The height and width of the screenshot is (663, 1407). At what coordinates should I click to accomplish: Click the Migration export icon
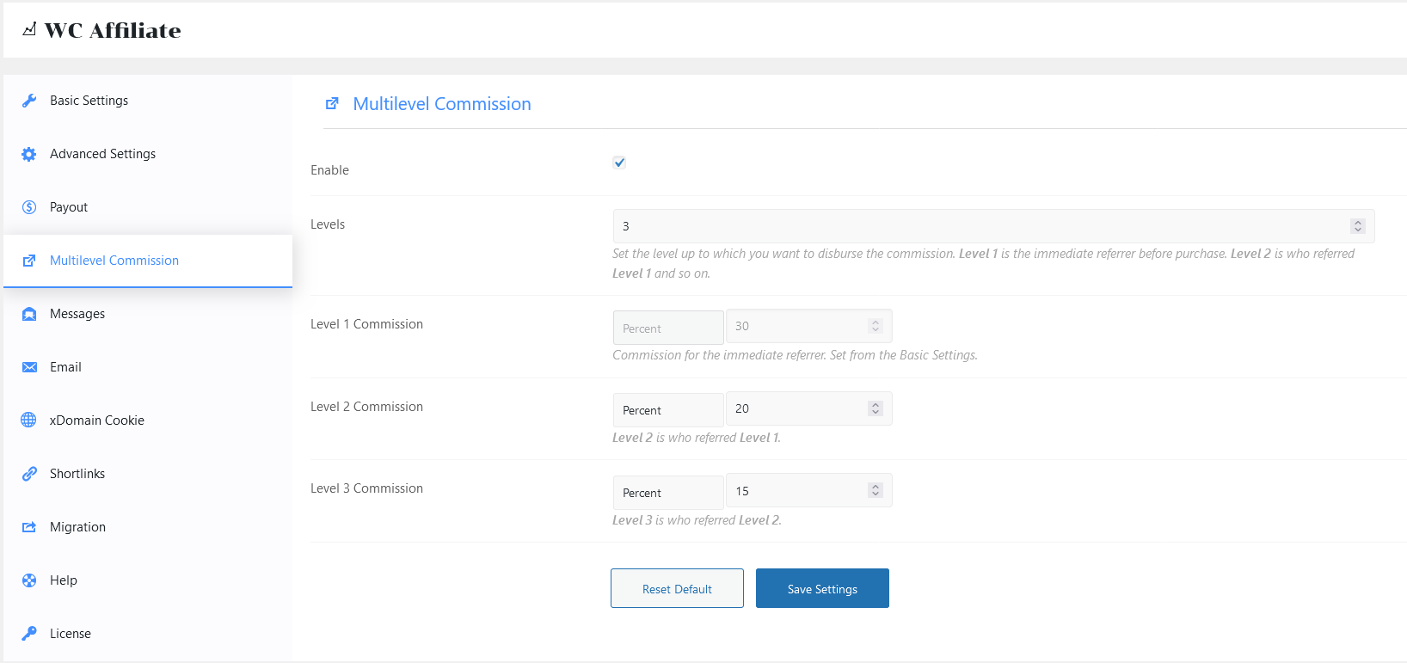tap(29, 527)
